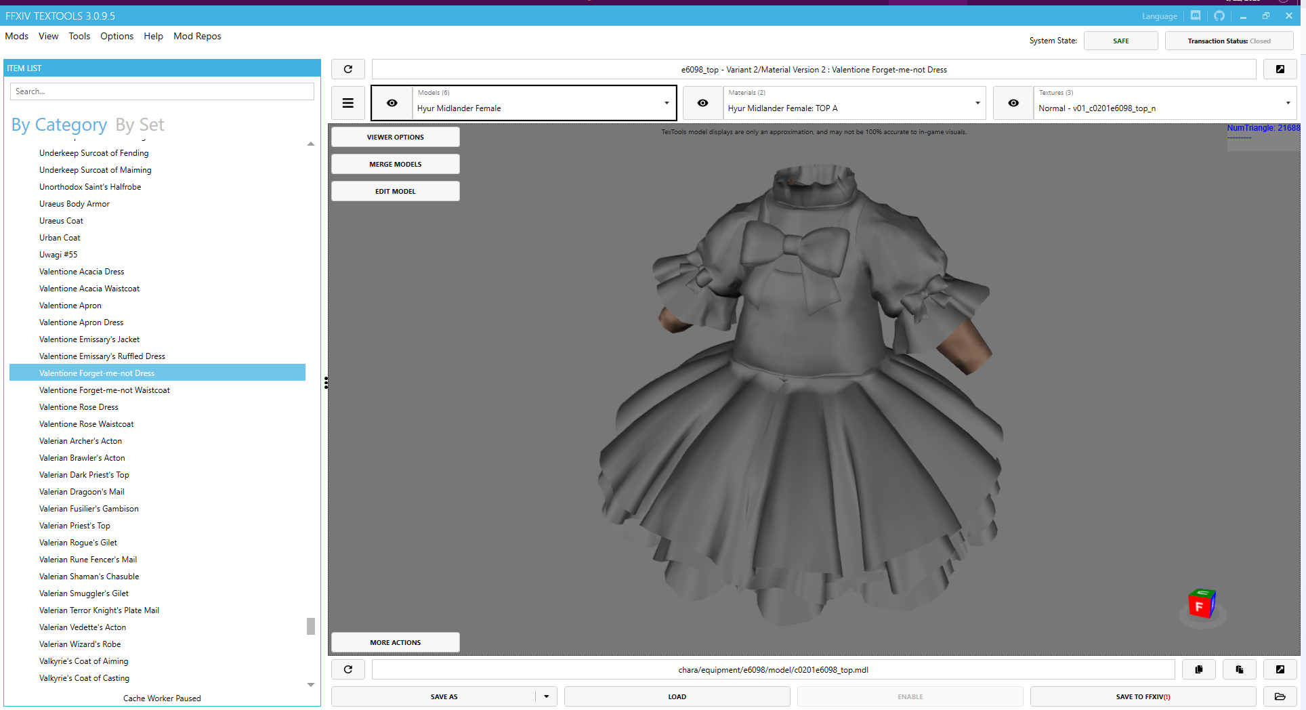Viewport: 1306px width, 710px height.
Task: Click the Merge Models button
Action: 396,164
